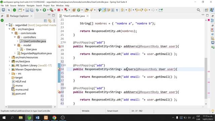Screen dimensions: 215x121
Task: Open Package Explorer View Menu three dots
Action: (x=54, y=21)
